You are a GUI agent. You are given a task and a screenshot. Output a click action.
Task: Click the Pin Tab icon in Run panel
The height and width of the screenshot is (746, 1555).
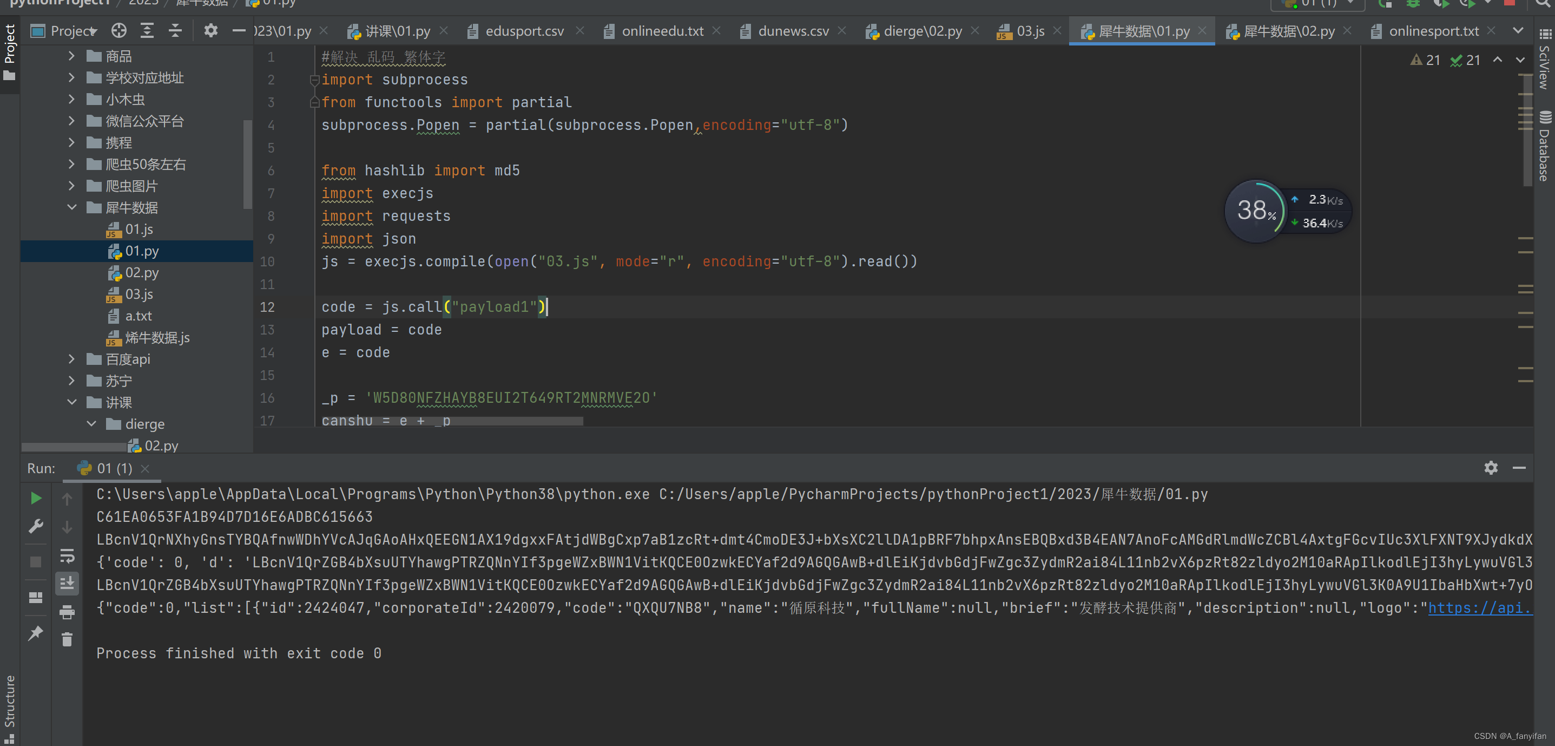(36, 632)
